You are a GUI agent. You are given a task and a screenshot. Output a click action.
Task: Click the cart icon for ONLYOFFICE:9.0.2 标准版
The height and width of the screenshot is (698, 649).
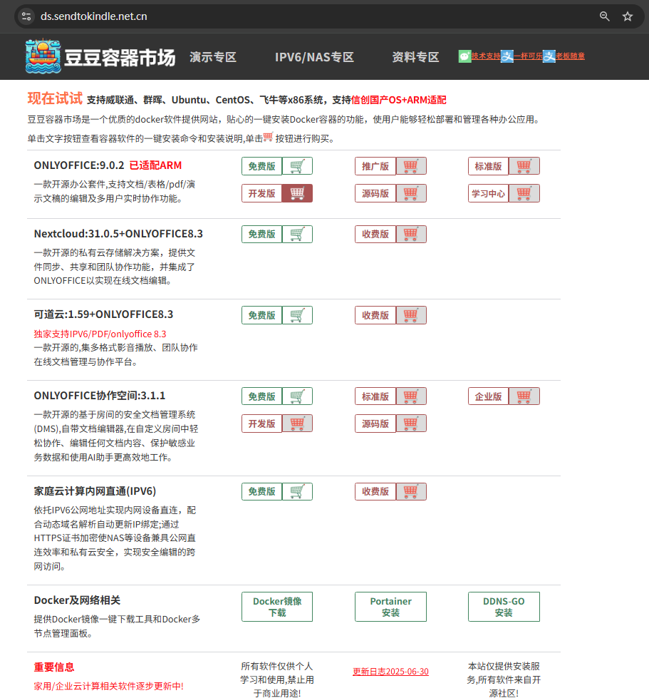[524, 166]
